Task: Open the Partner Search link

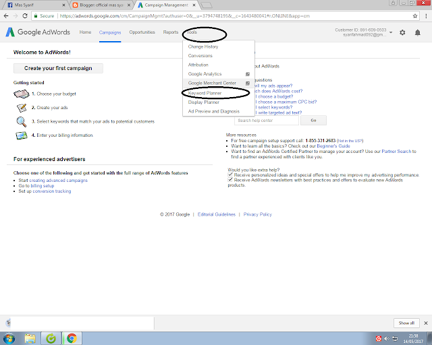Action: point(396,152)
